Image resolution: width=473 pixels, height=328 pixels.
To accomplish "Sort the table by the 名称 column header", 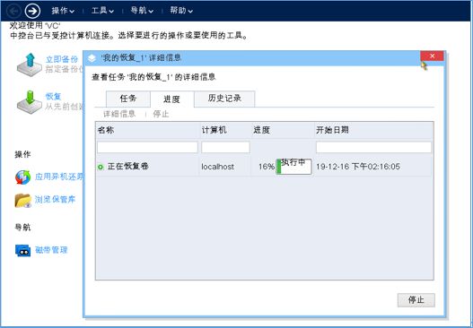I will [147, 130].
